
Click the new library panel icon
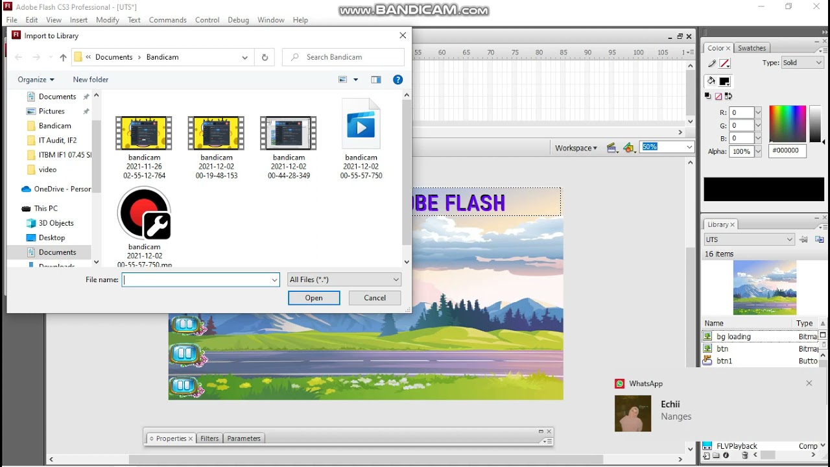pyautogui.click(x=820, y=239)
